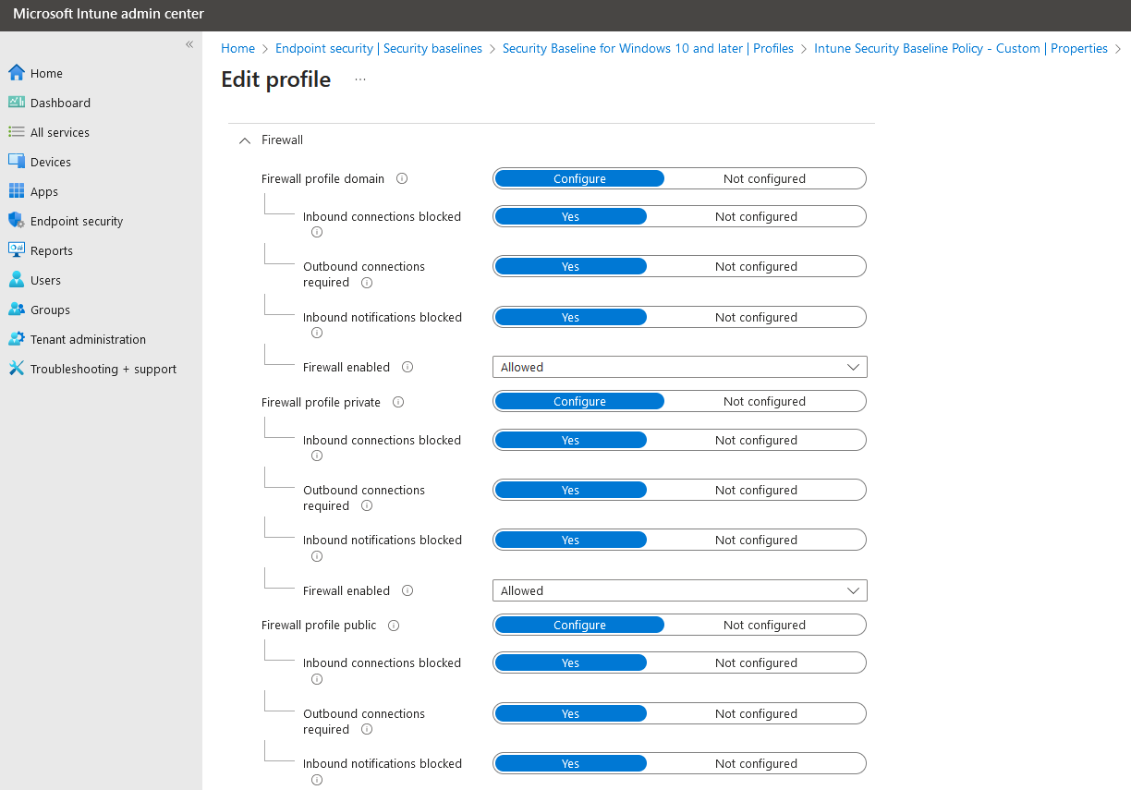Click info icon beside private Outbound connections required
Viewport: 1131px width, 790px height.
pos(367,506)
